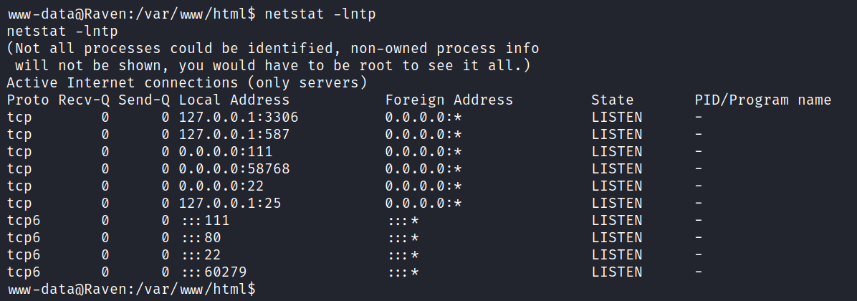Click the Local Address column header
The image size is (857, 301).
(234, 100)
